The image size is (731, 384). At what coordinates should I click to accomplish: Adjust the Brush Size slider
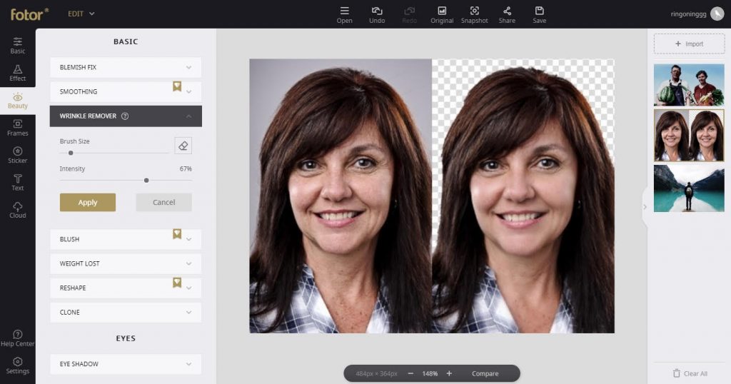tap(71, 153)
